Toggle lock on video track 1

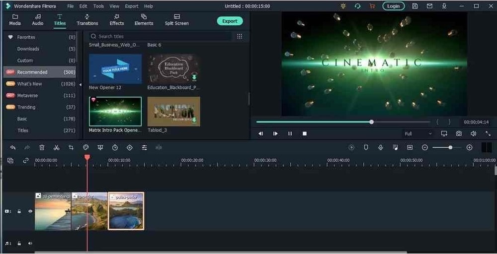[19, 211]
